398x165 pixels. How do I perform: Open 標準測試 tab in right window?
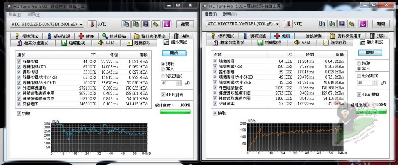pyautogui.click(x=223, y=36)
